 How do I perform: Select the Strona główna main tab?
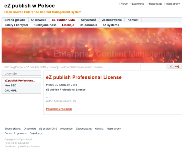pyautogui.click(x=15, y=20)
